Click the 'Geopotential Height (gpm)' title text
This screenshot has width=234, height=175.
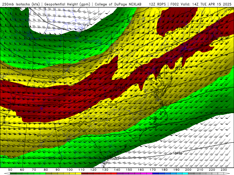pyautogui.click(x=67, y=4)
